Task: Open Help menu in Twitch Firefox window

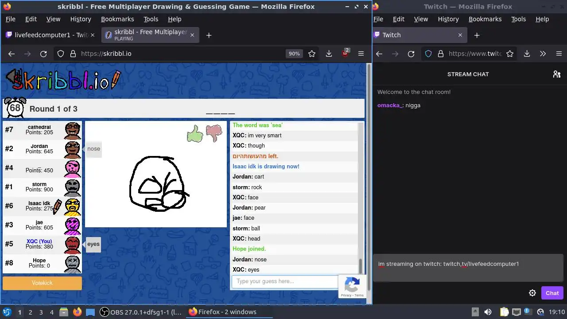Action: pos(542,19)
